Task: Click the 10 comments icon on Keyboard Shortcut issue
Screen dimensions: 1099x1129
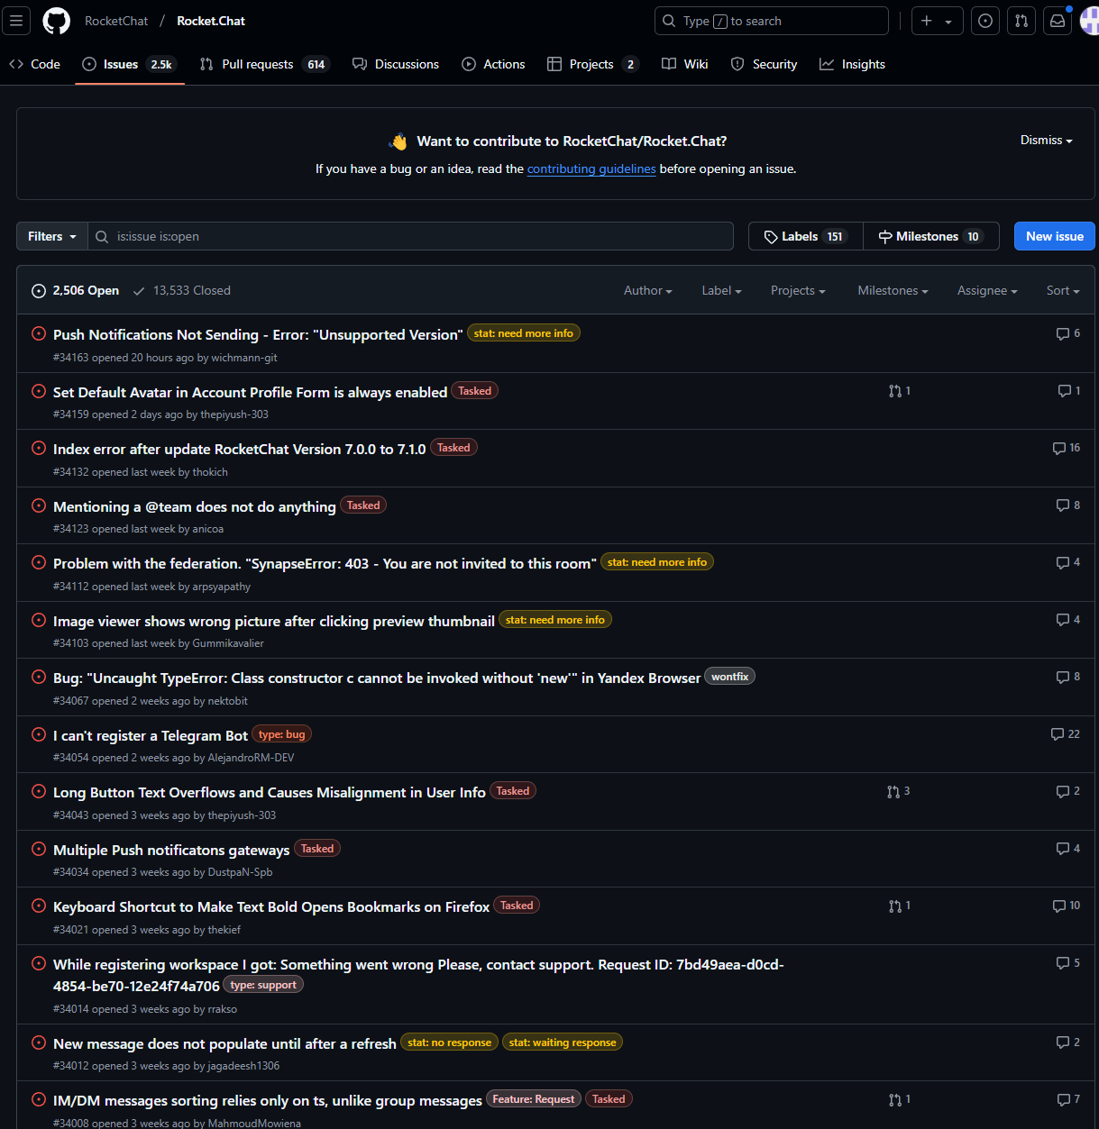Action: click(x=1067, y=906)
